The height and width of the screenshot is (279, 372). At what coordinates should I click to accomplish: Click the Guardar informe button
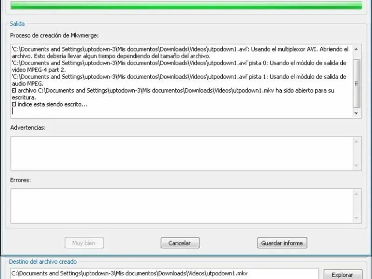tap(282, 243)
